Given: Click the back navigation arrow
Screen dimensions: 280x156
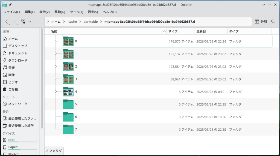Looking at the screenshot, I should pos(7,22).
